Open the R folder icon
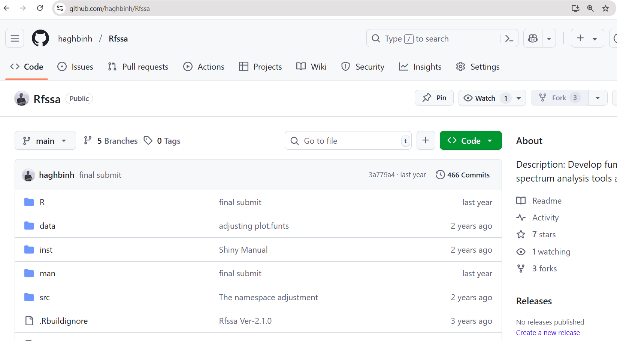617x341 pixels. point(29,202)
